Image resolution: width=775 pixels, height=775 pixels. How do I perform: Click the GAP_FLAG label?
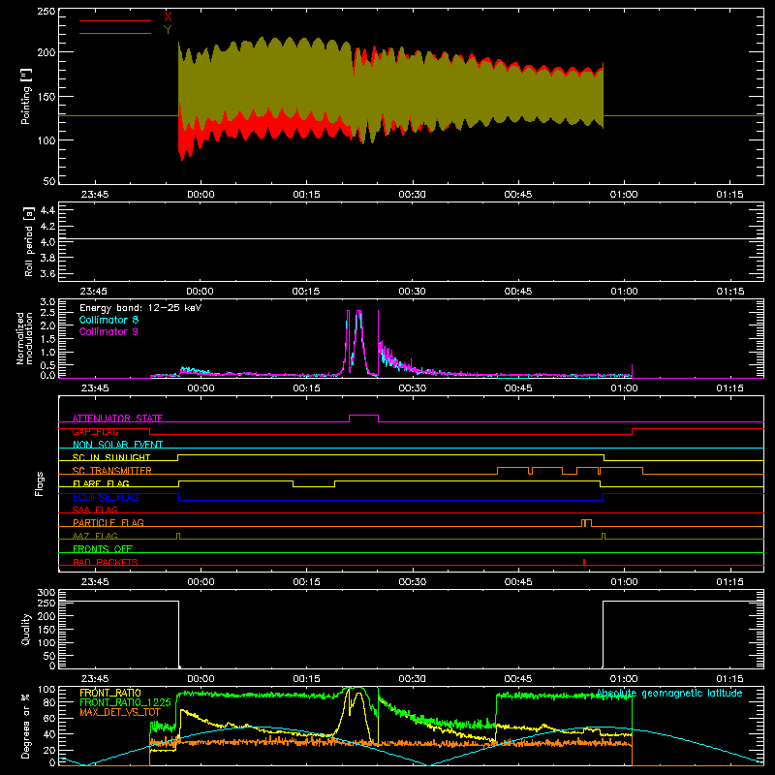click(95, 431)
